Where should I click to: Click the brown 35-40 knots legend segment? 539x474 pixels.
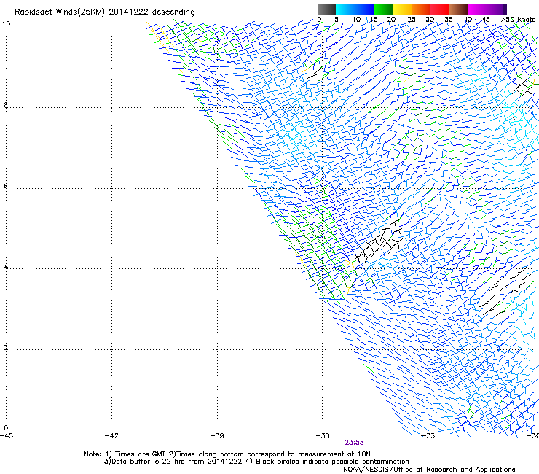[459, 9]
